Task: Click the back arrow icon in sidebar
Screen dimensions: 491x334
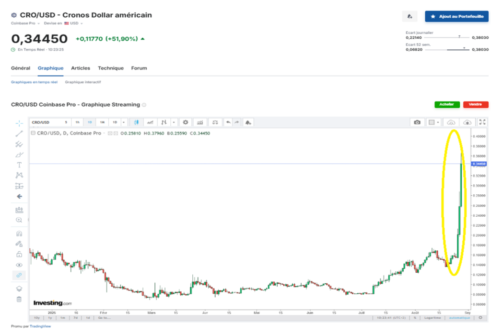Action: tap(19, 196)
